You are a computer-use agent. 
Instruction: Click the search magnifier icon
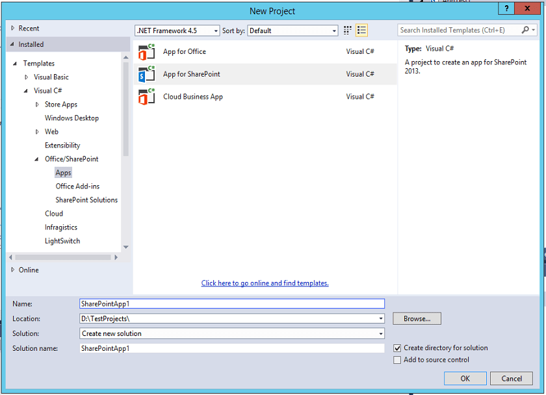[x=525, y=30]
